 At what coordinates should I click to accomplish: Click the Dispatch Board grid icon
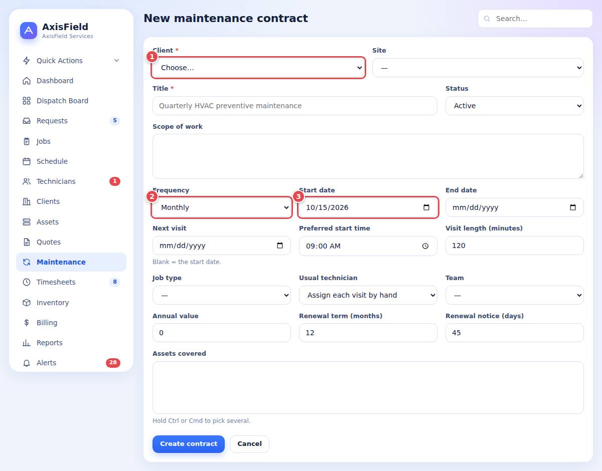[27, 101]
